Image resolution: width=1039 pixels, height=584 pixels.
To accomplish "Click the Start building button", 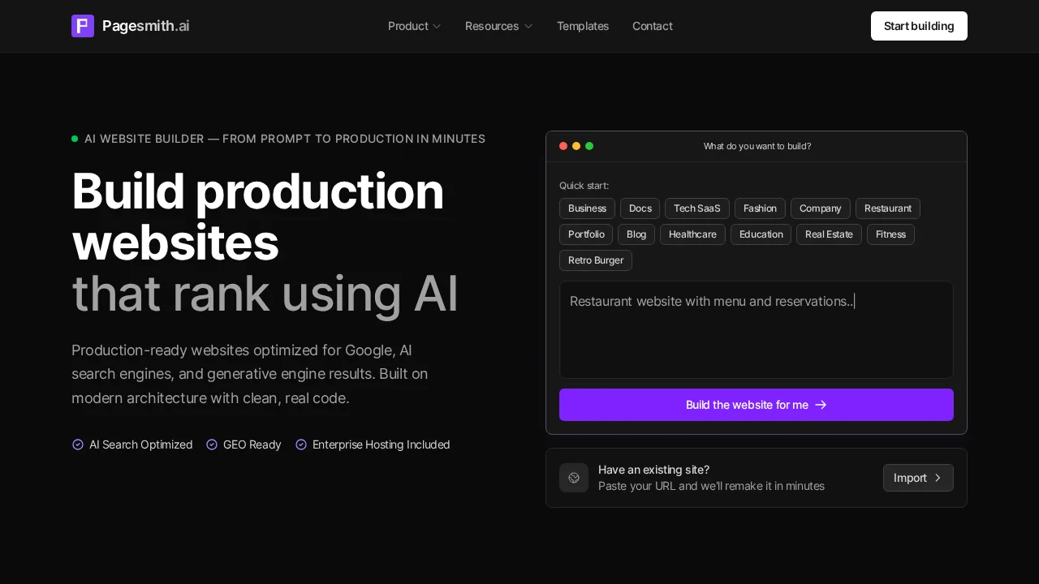I will tap(919, 26).
